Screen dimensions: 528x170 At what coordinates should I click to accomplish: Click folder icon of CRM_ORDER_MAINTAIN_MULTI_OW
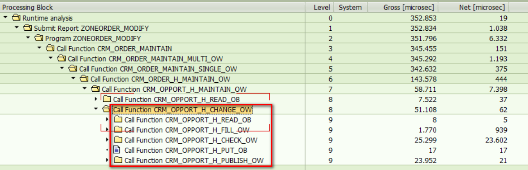tap(61, 58)
